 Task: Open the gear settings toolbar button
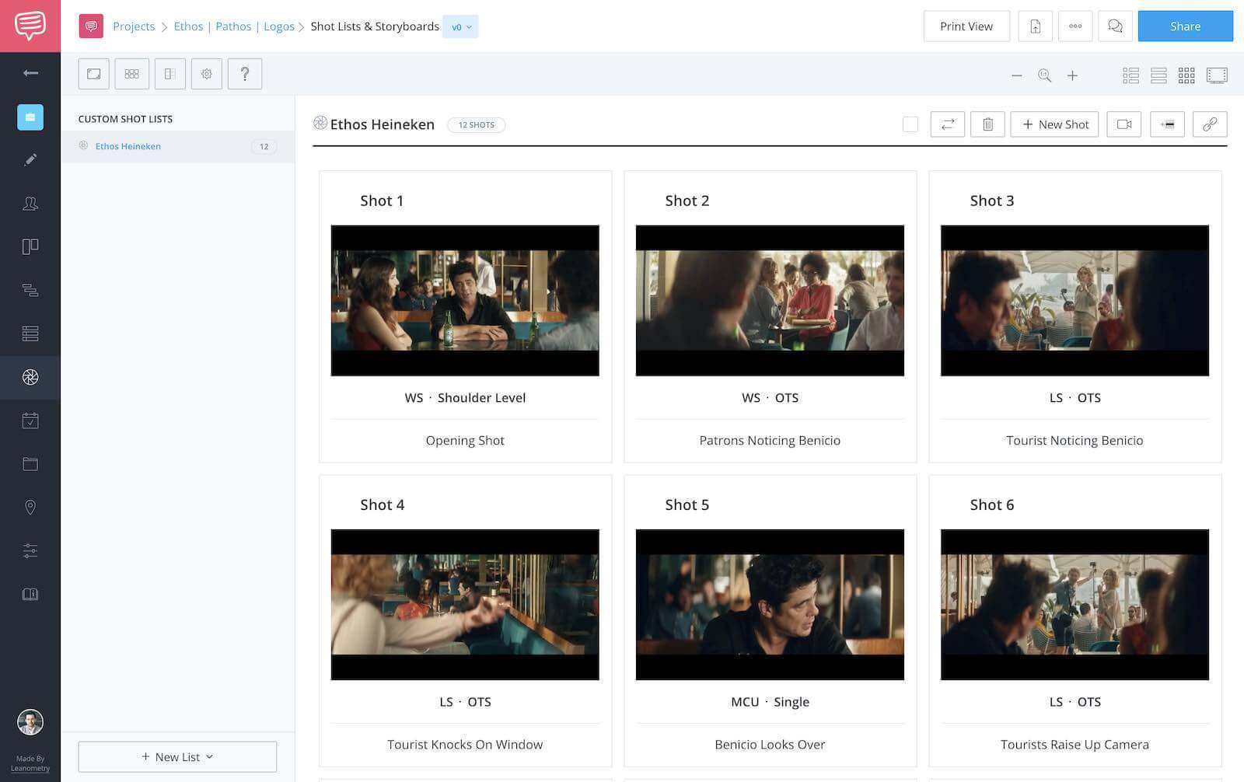pos(207,74)
